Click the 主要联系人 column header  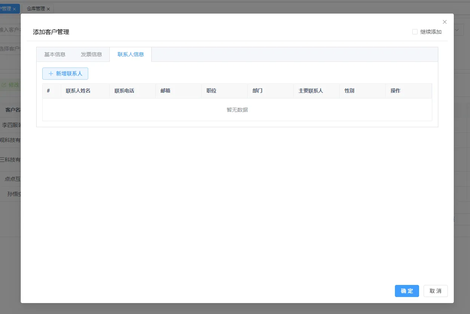[311, 91]
